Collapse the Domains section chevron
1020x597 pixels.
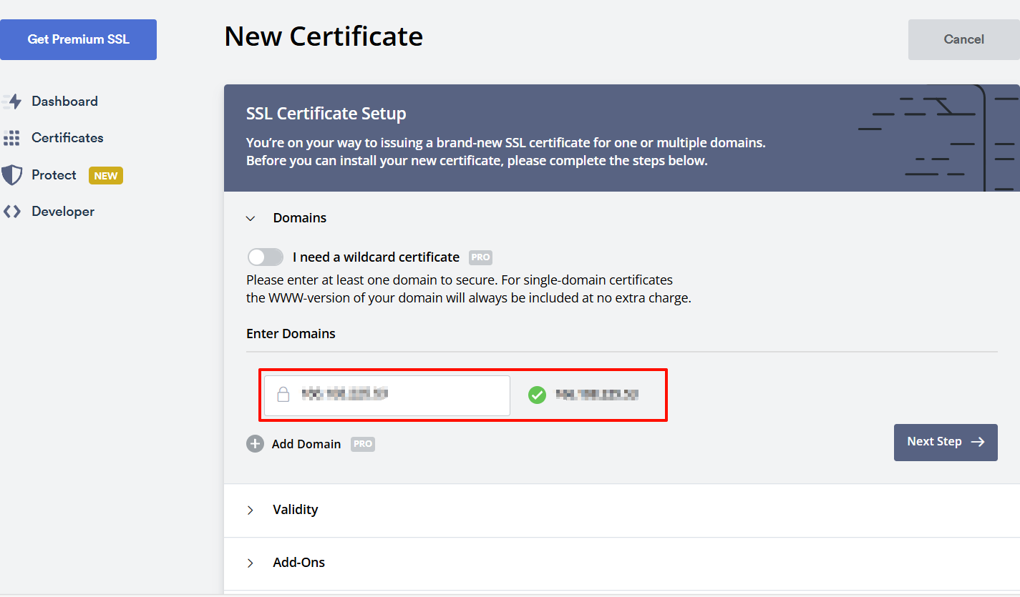[251, 219]
